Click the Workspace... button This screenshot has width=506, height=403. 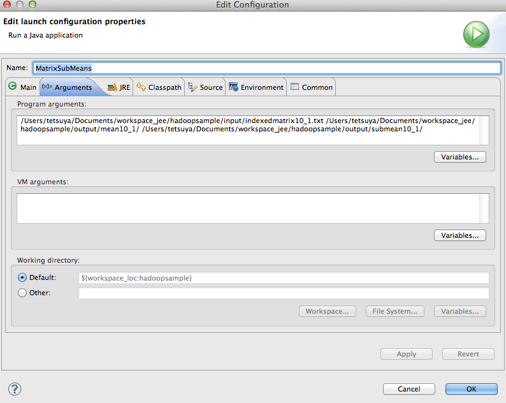point(327,311)
